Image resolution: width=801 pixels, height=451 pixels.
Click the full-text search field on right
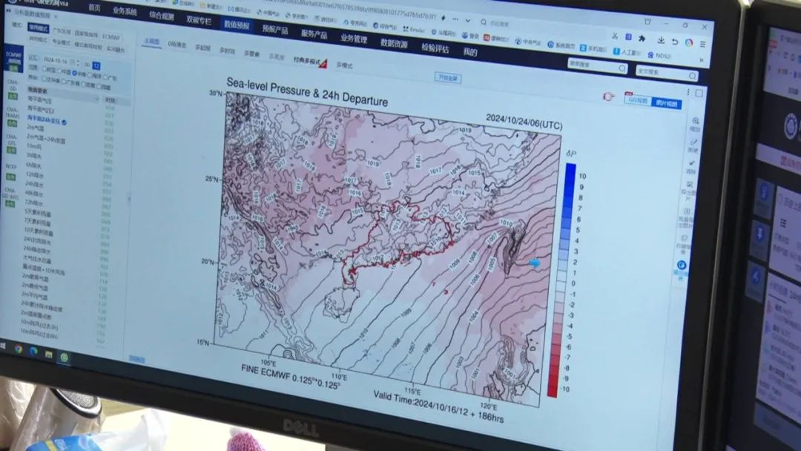click(666, 73)
